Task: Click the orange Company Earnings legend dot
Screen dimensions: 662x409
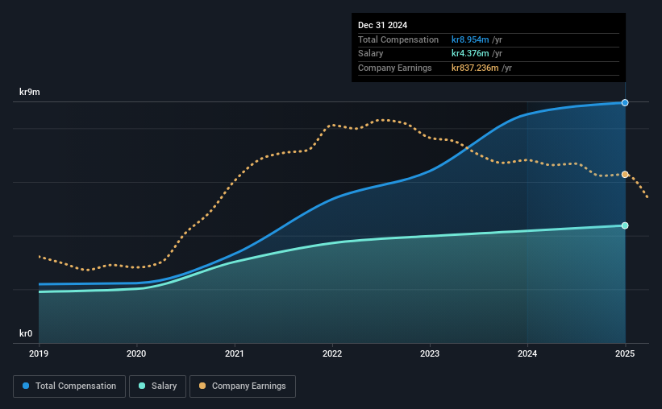Action: coord(202,386)
